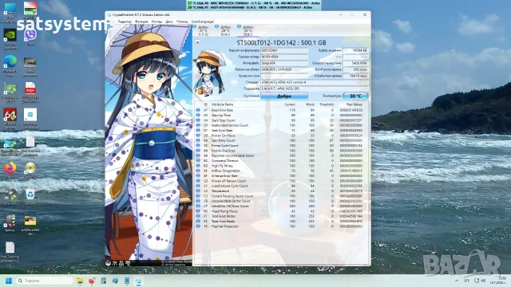Select the End-to-End Error row text
The height and width of the screenshot is (287, 511).
(224, 151)
